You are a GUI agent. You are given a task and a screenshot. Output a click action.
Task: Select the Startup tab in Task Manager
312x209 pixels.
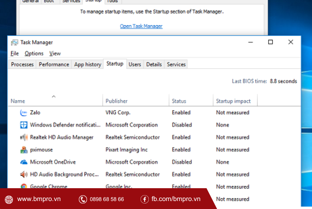click(x=115, y=64)
